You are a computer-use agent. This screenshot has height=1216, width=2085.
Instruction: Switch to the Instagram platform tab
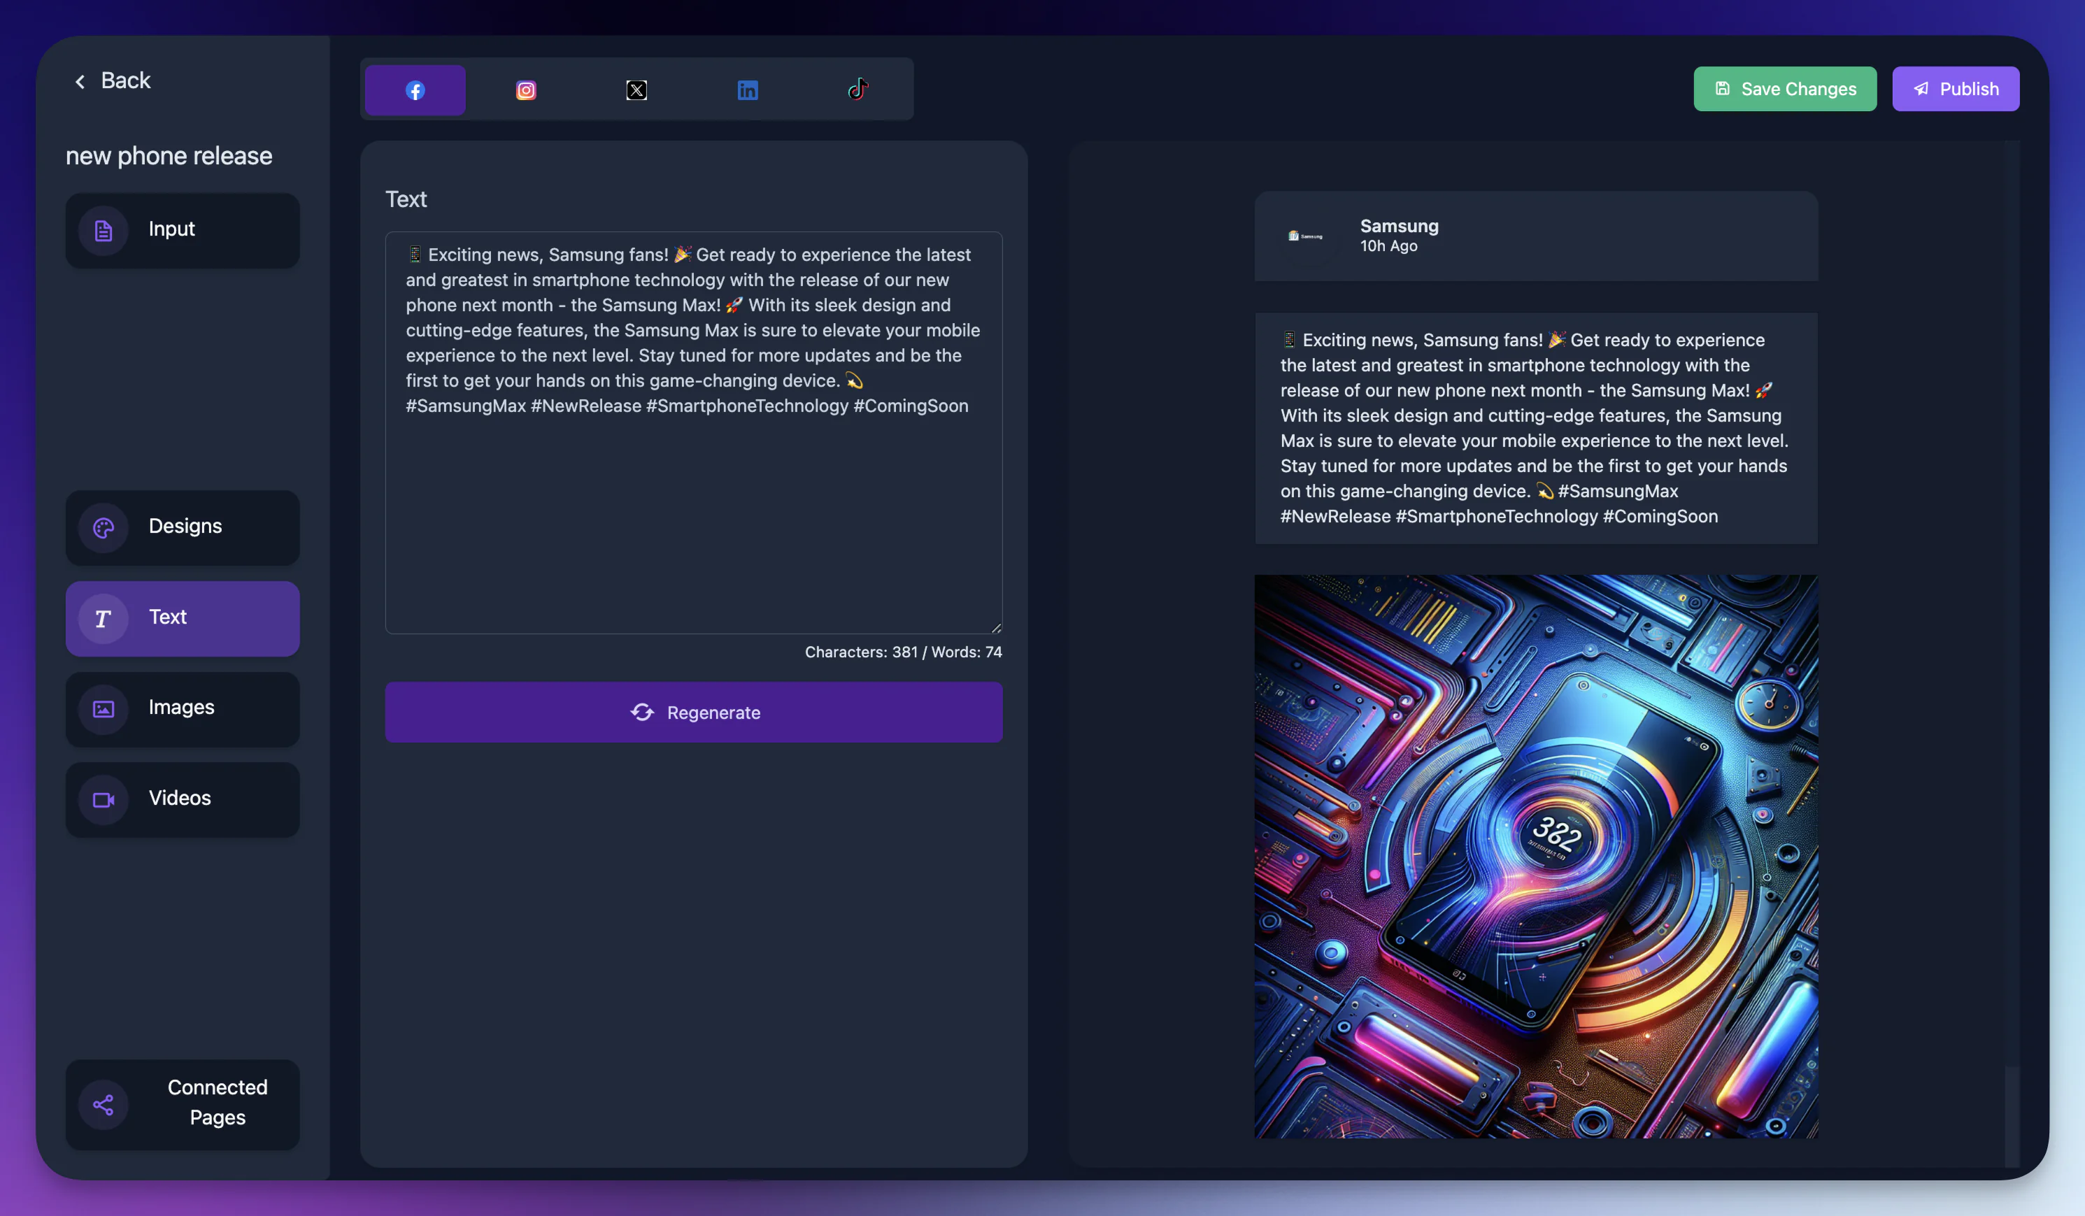click(x=526, y=90)
